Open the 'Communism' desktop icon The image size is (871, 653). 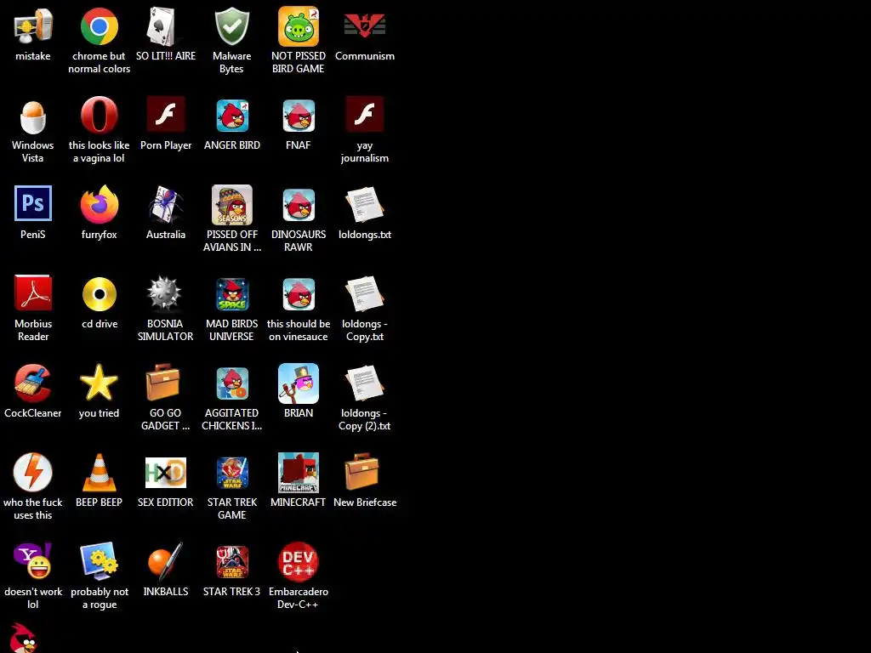pyautogui.click(x=364, y=26)
